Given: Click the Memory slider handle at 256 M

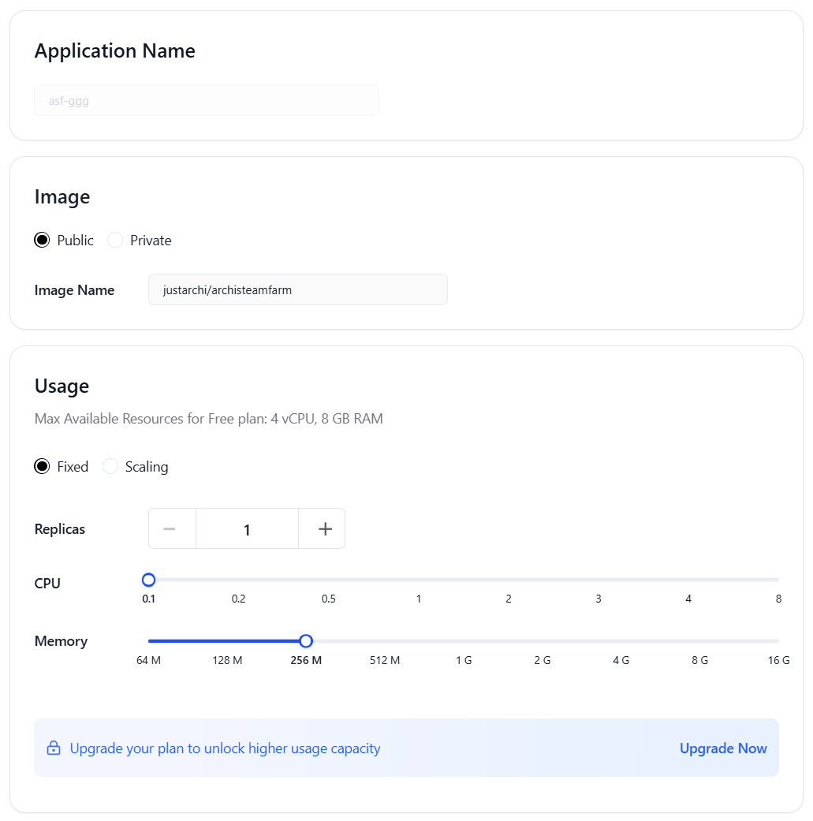Looking at the screenshot, I should point(306,641).
